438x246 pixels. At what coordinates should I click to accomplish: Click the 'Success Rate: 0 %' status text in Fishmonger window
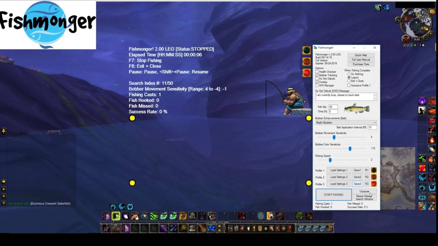click(358, 207)
